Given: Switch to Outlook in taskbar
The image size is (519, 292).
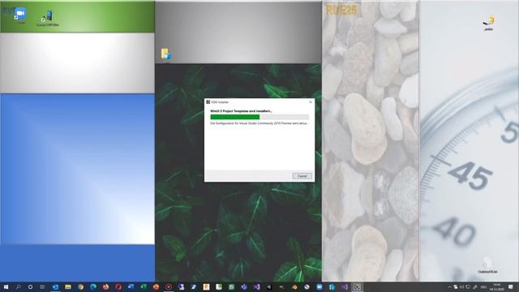Looking at the screenshot, I should click(55, 287).
